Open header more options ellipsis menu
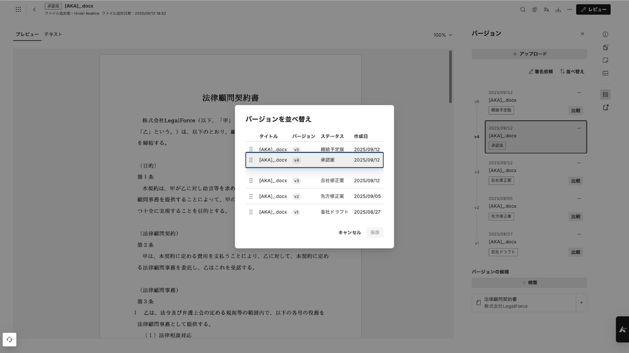Screen dimensions: 629x353 click(570, 10)
